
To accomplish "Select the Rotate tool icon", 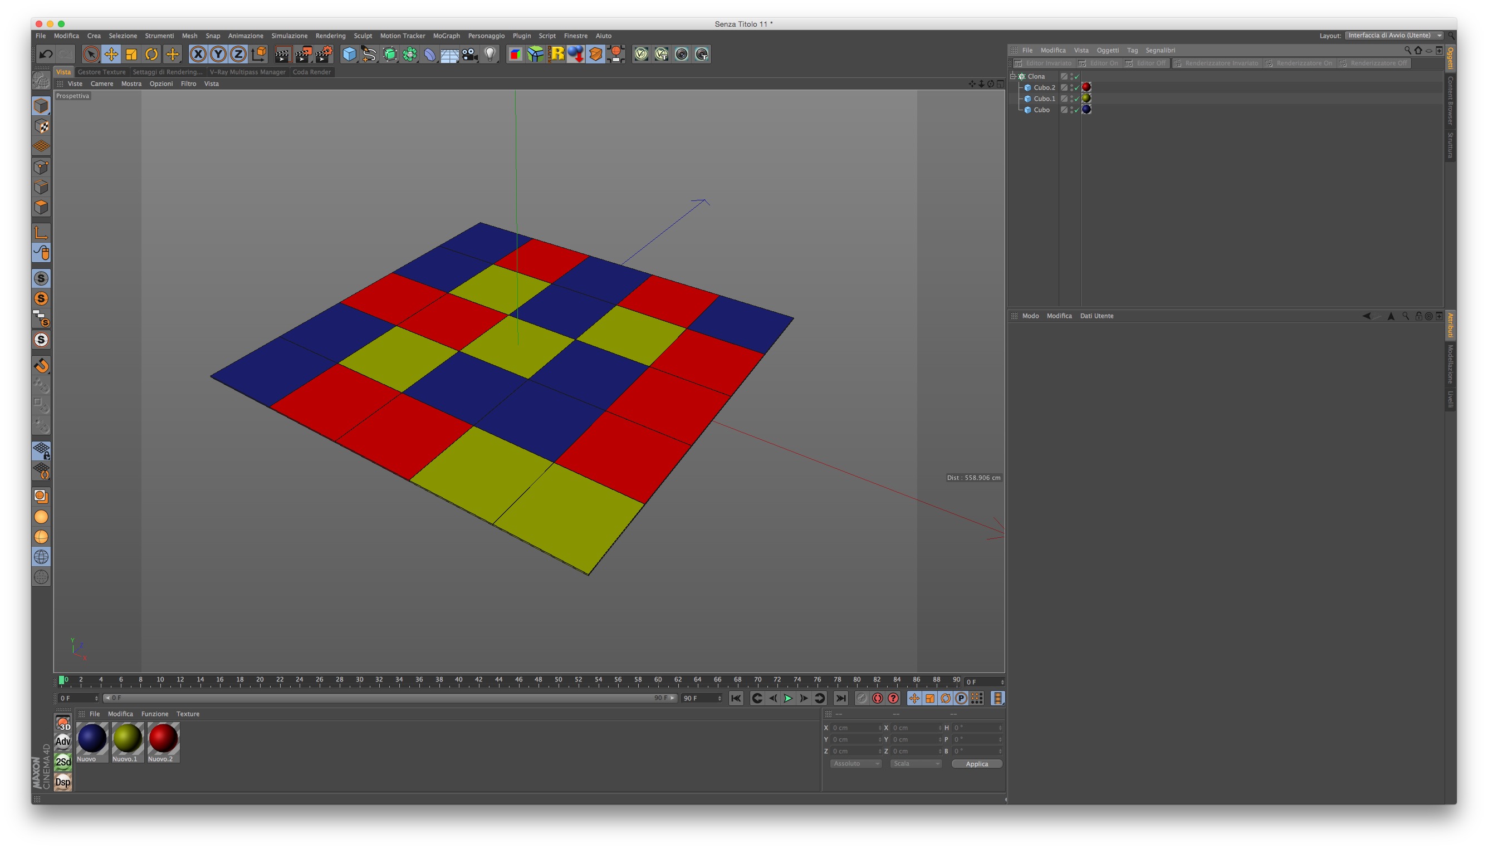I will click(151, 54).
